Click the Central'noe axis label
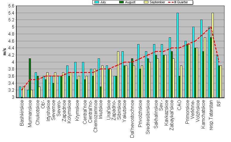This screenshot has width=231, height=142. (85, 112)
